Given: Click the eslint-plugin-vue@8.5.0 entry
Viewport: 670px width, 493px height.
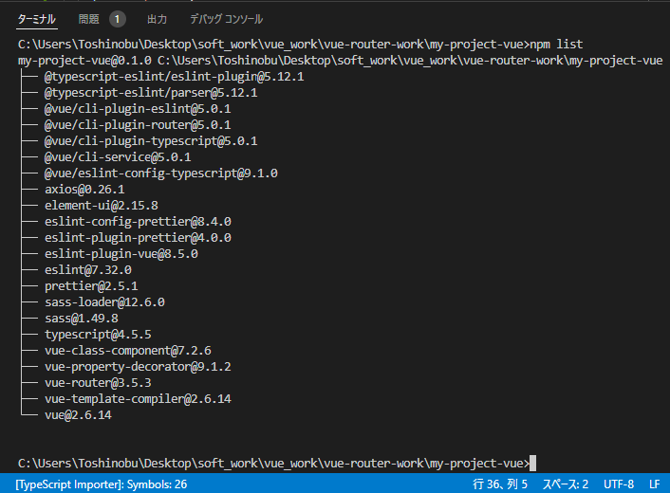Looking at the screenshot, I should [x=121, y=254].
